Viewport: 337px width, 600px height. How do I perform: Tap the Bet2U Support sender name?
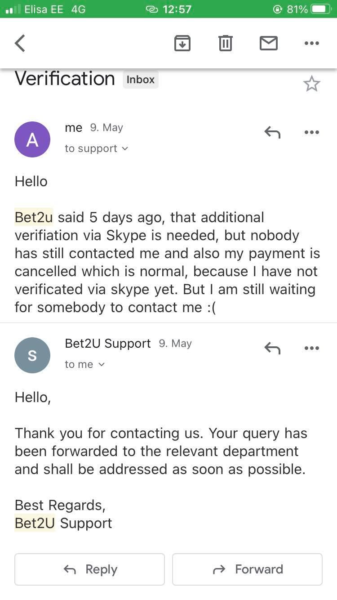point(108,344)
